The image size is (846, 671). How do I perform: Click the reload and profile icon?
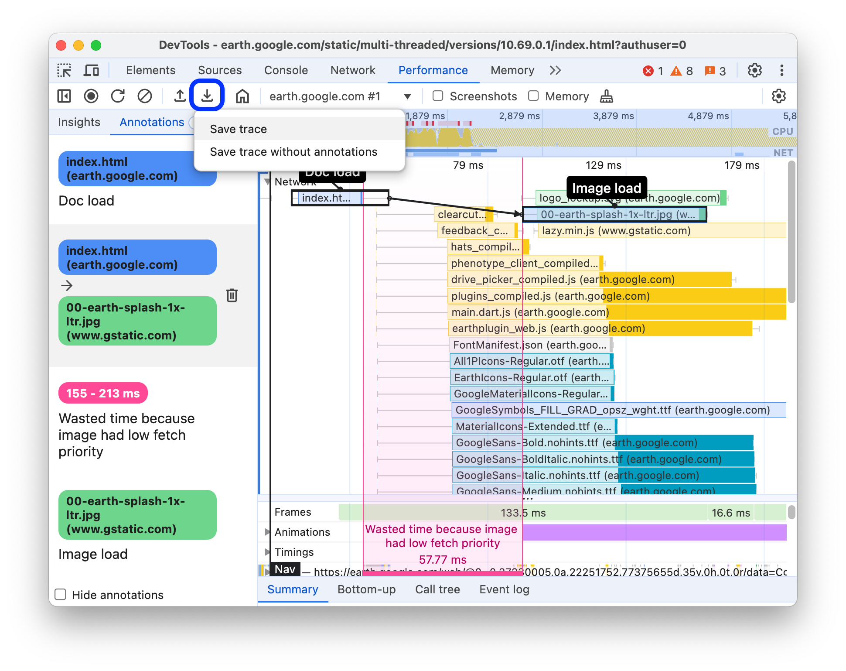coord(118,96)
